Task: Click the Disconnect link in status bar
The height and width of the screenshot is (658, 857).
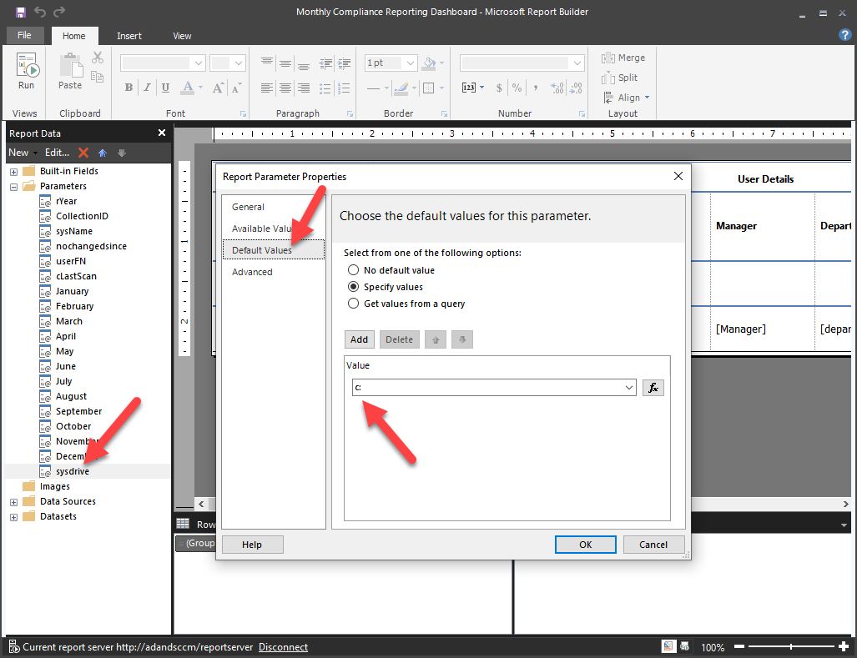Action: pos(283,647)
